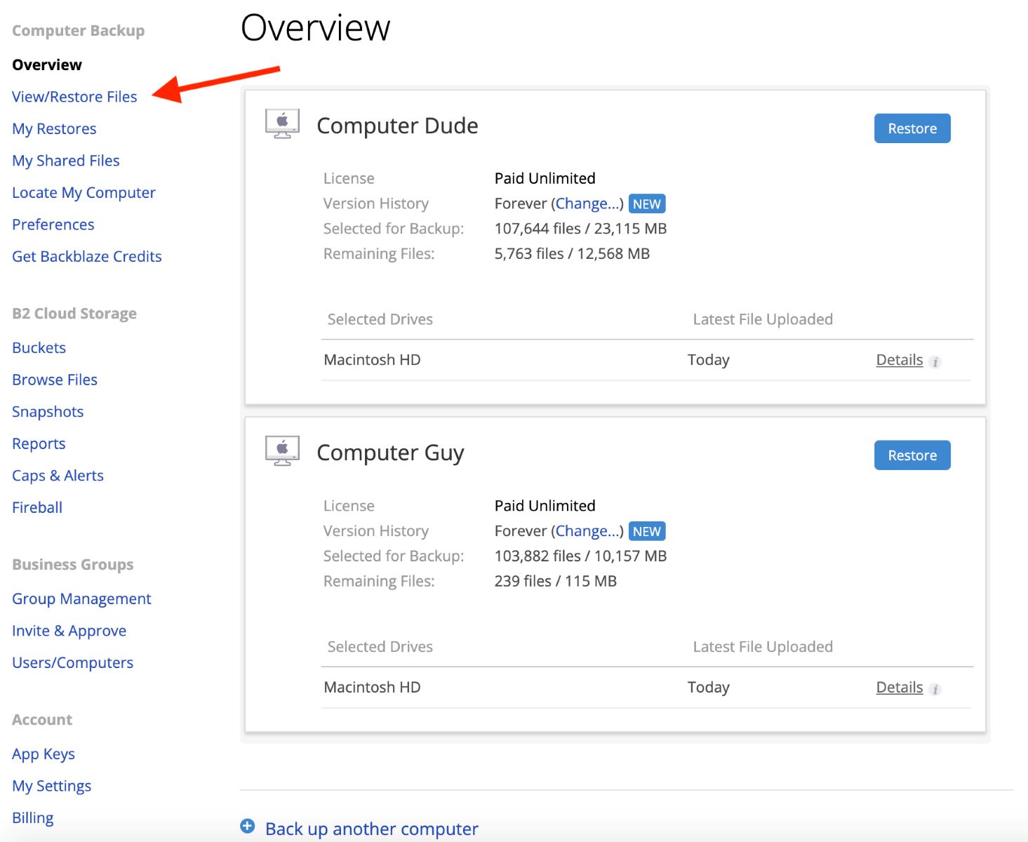Expand Details for Computer Dude's Macintosh HD
1028x842 pixels.
pyautogui.click(x=899, y=359)
